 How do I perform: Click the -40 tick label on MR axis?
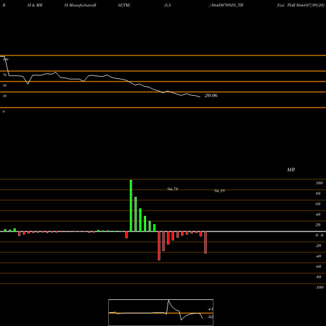318,256
